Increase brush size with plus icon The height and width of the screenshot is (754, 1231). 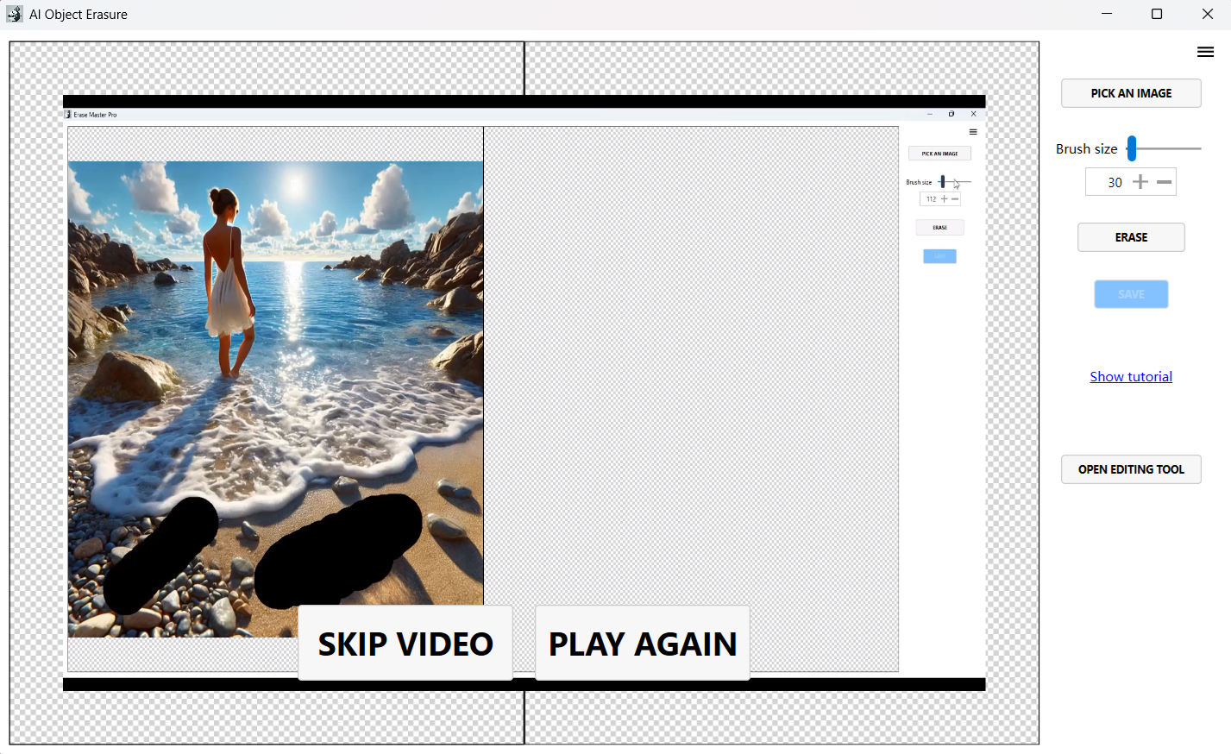(x=1140, y=182)
